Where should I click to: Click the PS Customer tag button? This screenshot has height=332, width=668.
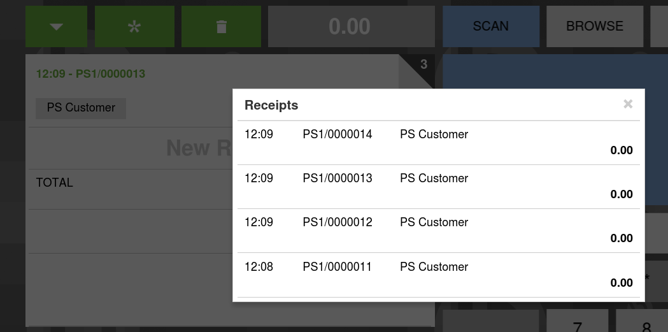[81, 108]
